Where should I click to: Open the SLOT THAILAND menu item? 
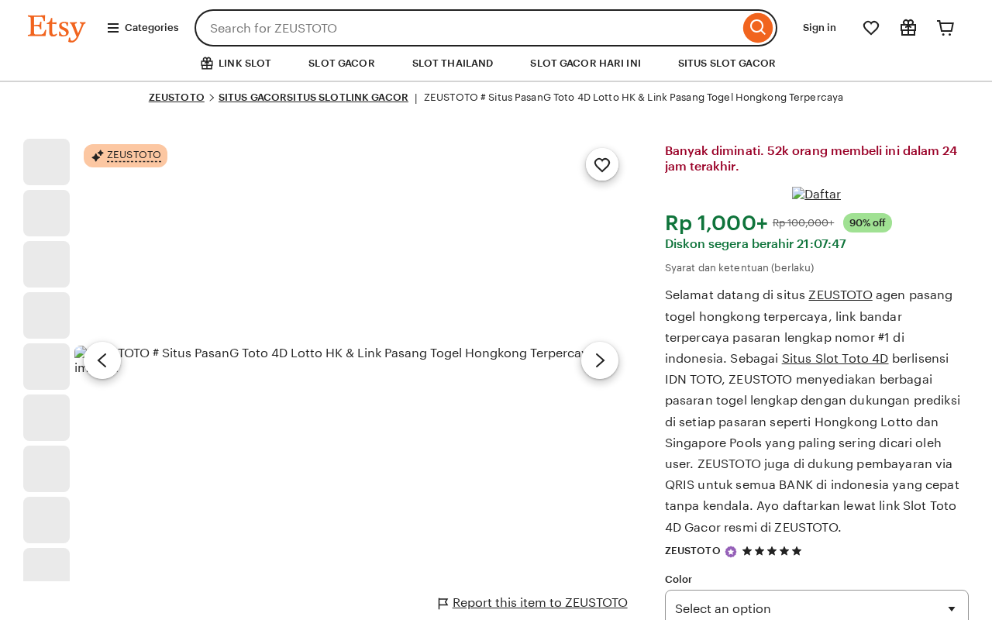(453, 64)
